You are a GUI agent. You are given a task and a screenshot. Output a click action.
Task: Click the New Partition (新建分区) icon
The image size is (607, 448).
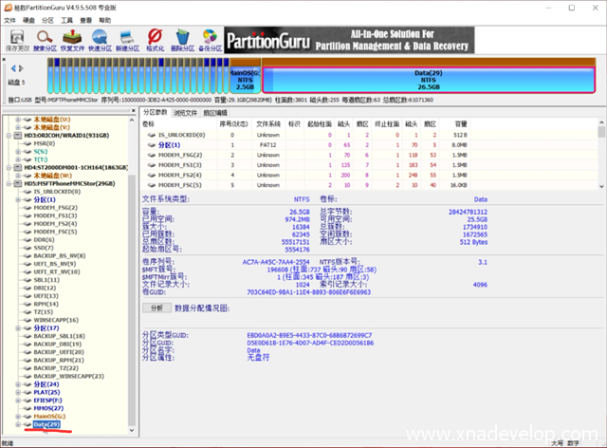pyautogui.click(x=128, y=38)
